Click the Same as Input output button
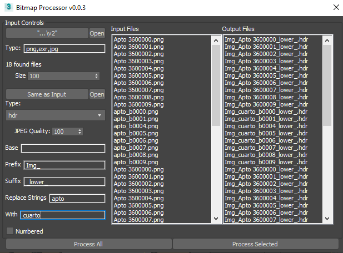 coord(47,94)
